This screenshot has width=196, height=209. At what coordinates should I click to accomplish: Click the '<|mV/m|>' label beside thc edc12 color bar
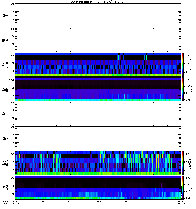point(191,163)
